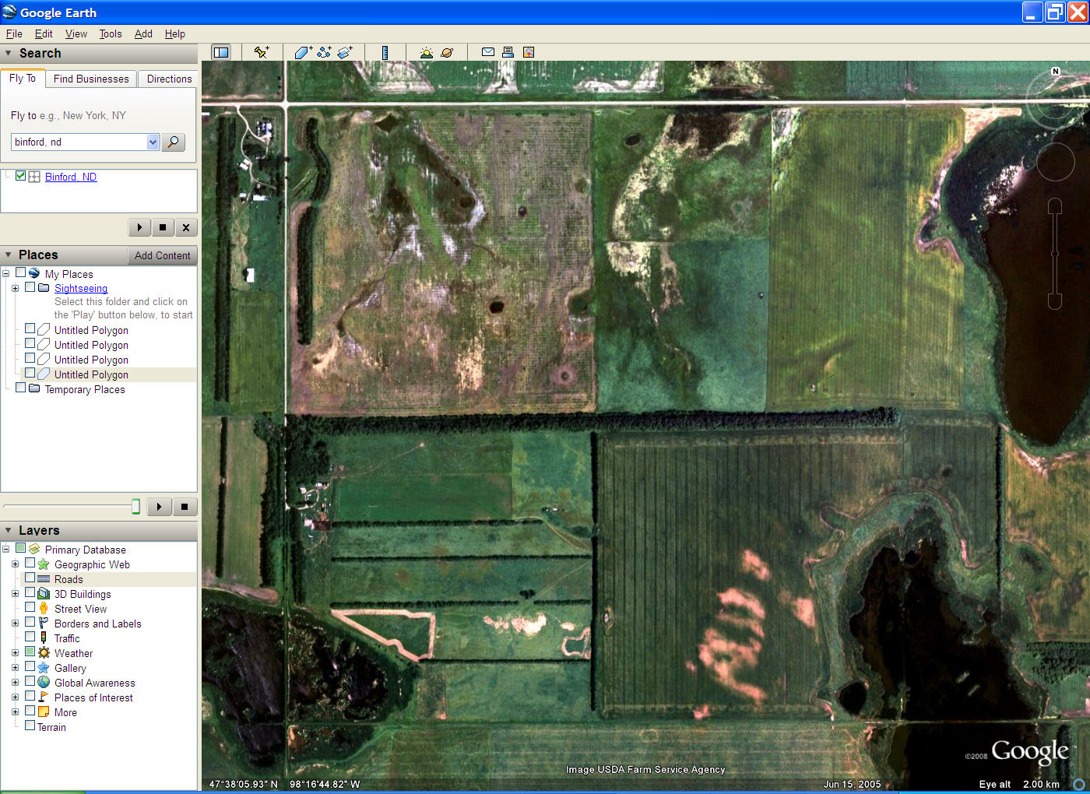Uncheck the Binford, ND search result checkbox
The height and width of the screenshot is (794, 1090).
(21, 176)
